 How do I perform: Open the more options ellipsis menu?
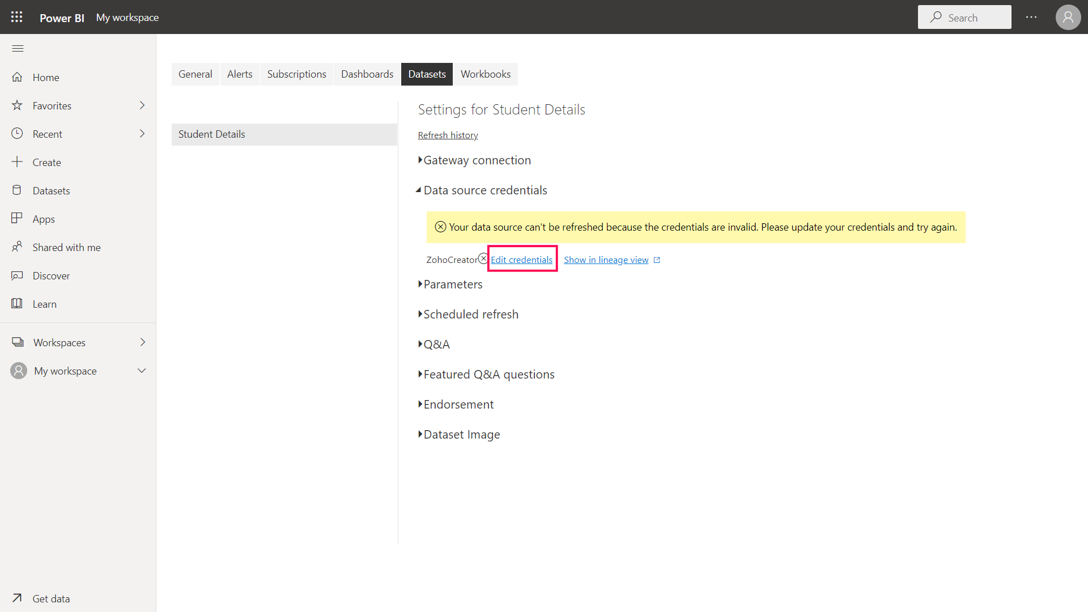coord(1031,17)
